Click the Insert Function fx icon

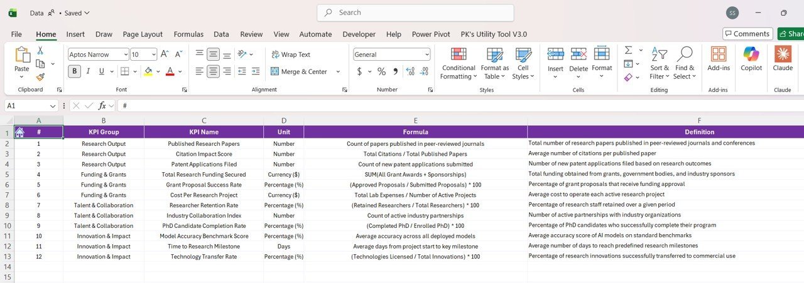coord(102,106)
